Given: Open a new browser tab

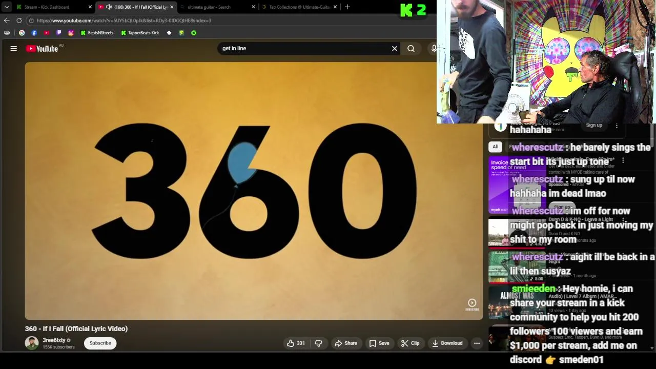Looking at the screenshot, I should [347, 7].
